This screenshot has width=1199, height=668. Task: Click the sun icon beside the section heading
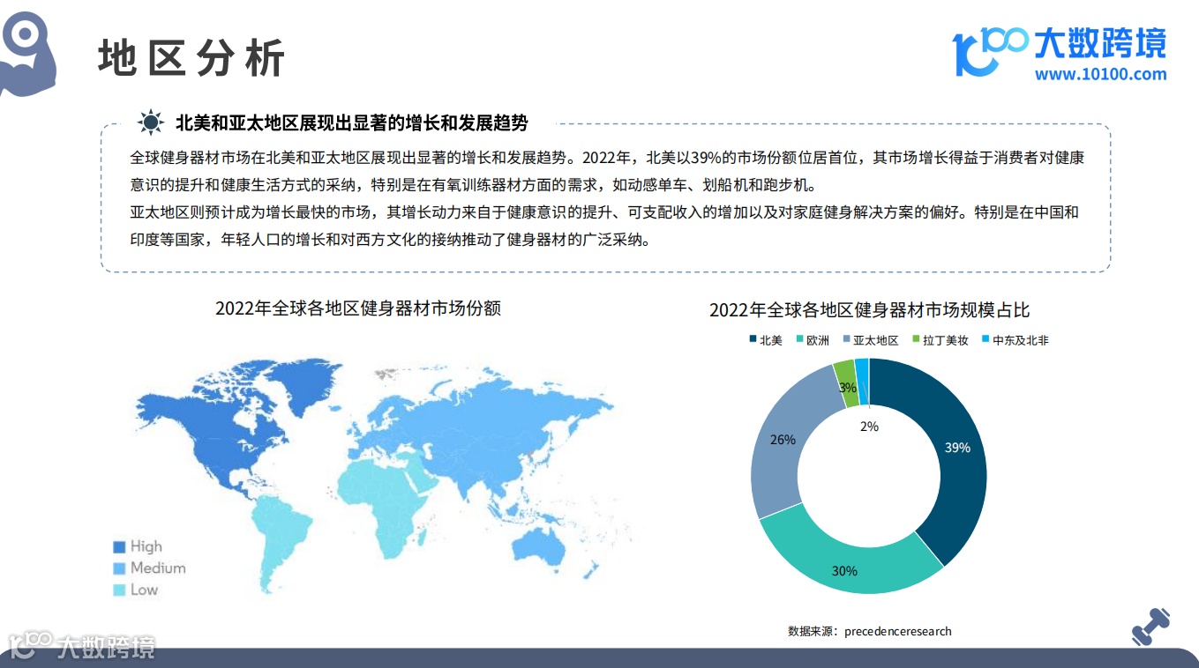pyautogui.click(x=152, y=122)
